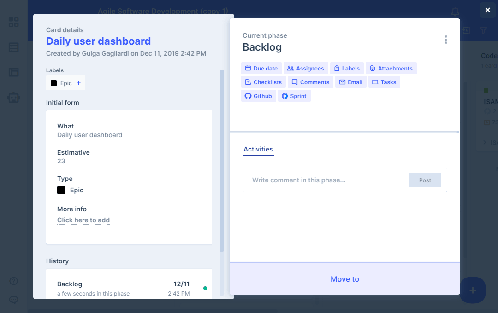The width and height of the screenshot is (498, 313).
Task: Open the Tasks option
Action: 384,82
